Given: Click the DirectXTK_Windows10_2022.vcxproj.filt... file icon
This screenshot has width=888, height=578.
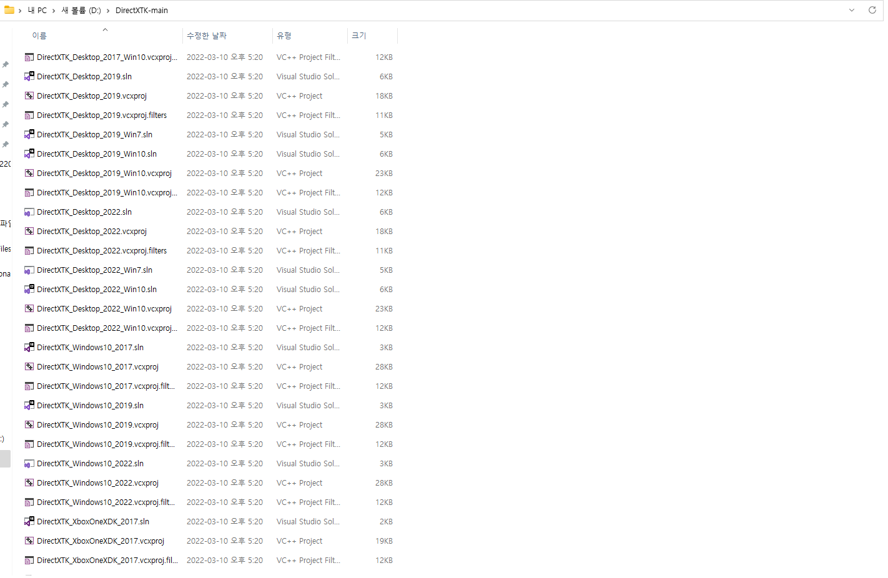Looking at the screenshot, I should click(29, 502).
